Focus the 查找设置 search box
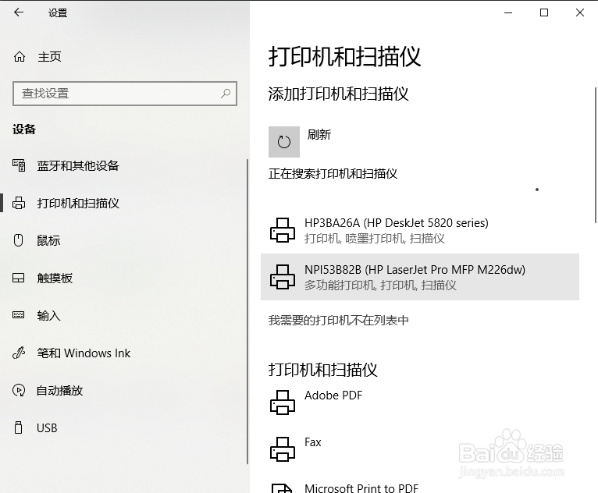This screenshot has width=598, height=493. [125, 94]
